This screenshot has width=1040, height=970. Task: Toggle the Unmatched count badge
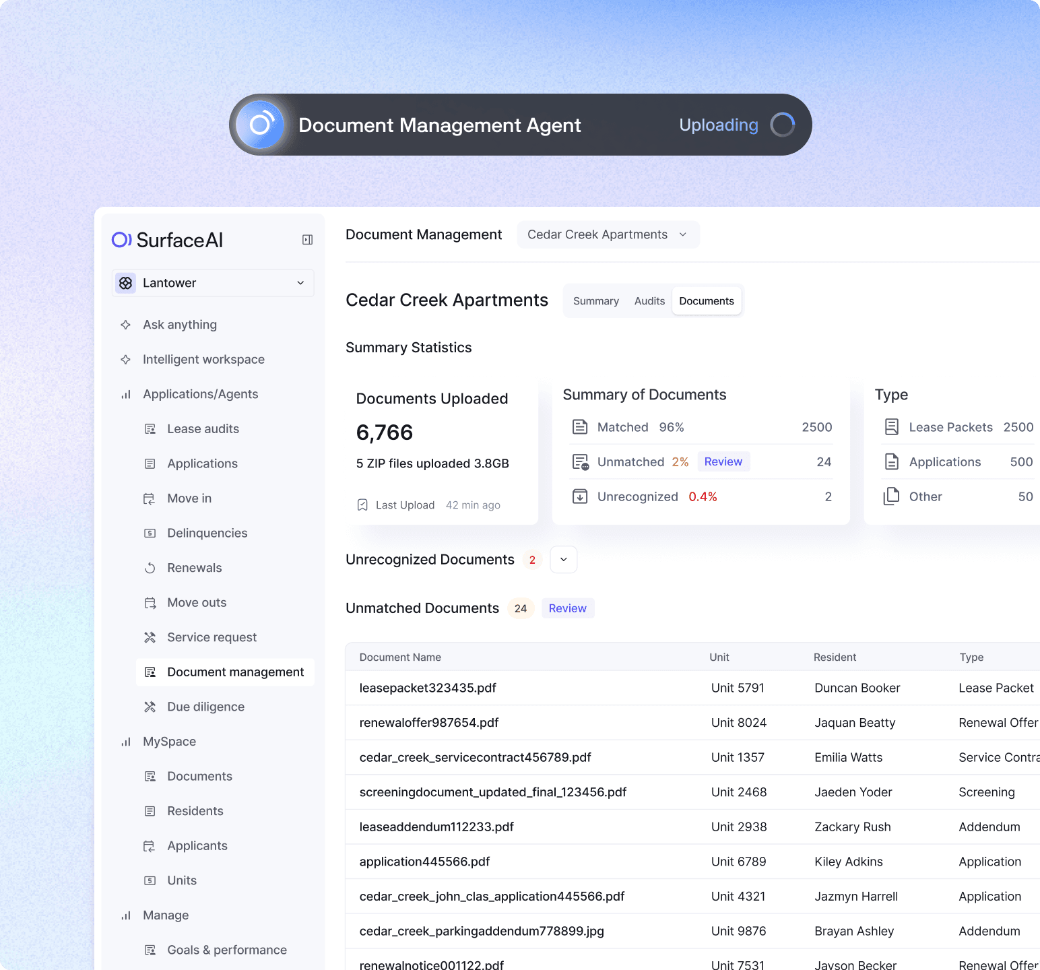coord(521,608)
